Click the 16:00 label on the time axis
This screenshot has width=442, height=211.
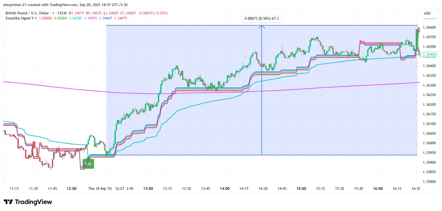378,189
